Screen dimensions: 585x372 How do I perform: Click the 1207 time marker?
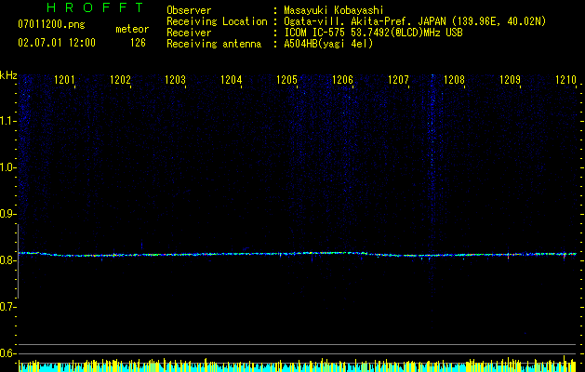[x=398, y=80]
